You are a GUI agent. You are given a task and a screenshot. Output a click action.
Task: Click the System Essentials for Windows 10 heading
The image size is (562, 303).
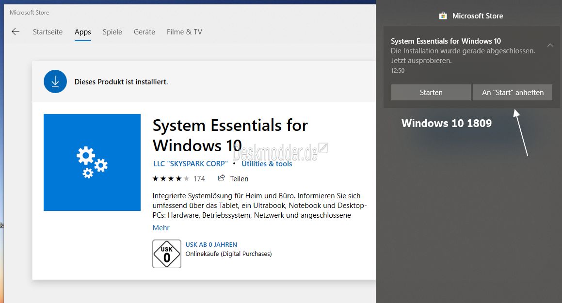[x=230, y=135]
